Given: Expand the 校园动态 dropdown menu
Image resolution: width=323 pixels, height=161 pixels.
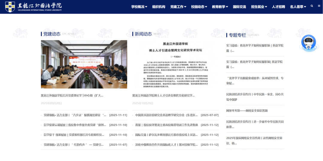Looking at the screenshot, I should tap(199, 7).
